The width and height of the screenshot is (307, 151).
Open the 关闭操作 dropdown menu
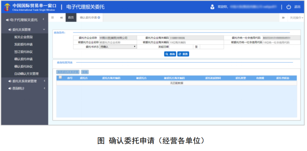(x=296, y=17)
